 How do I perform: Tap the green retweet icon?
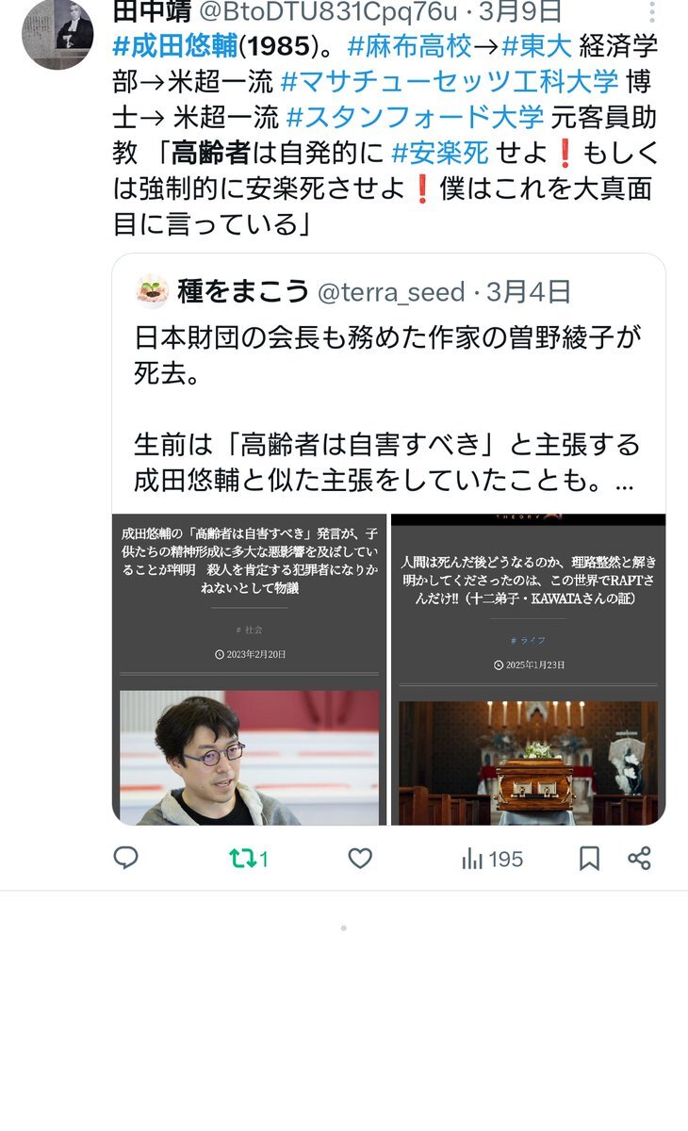[242, 859]
